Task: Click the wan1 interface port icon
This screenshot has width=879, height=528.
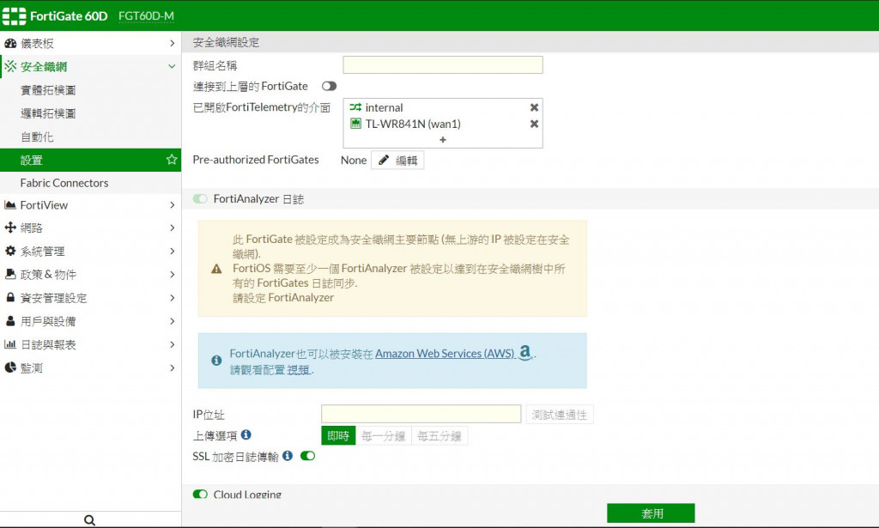Action: point(355,124)
